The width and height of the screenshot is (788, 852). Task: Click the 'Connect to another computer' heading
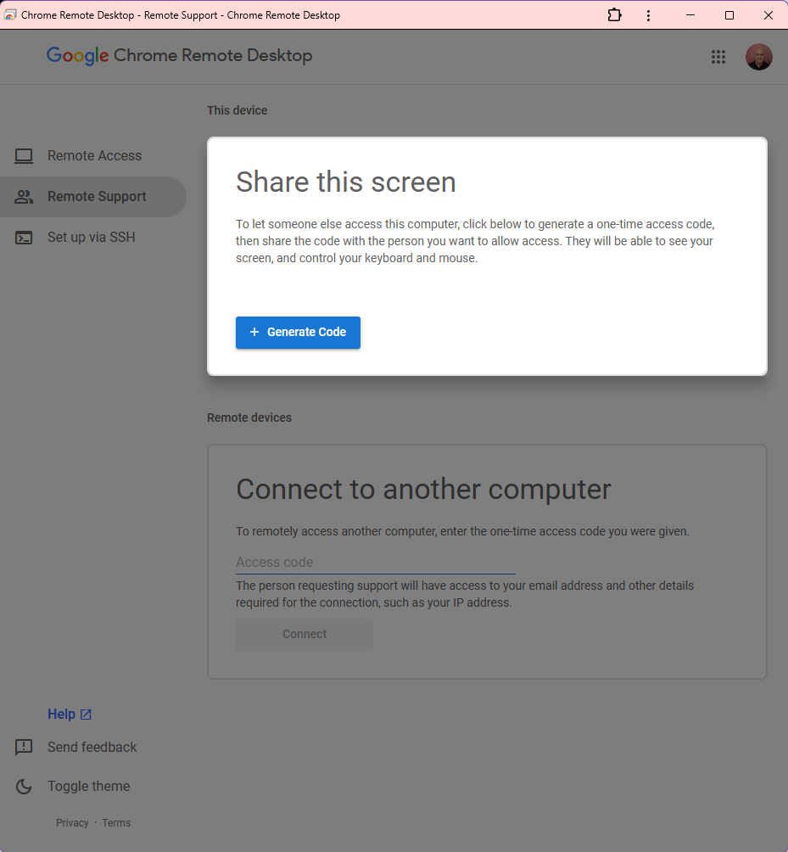tap(423, 489)
